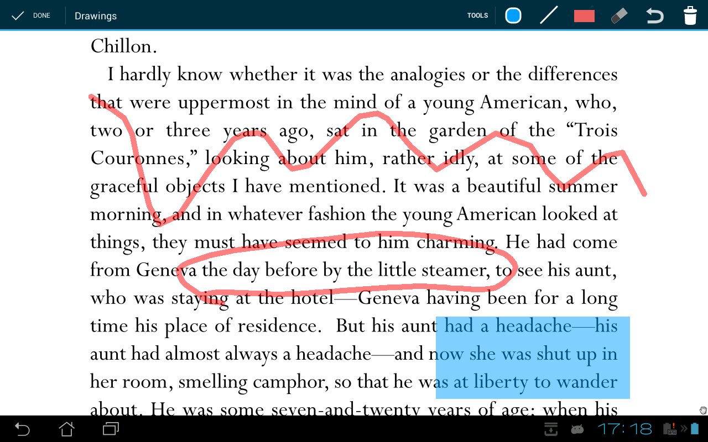Open the Drawings title label

(96, 15)
